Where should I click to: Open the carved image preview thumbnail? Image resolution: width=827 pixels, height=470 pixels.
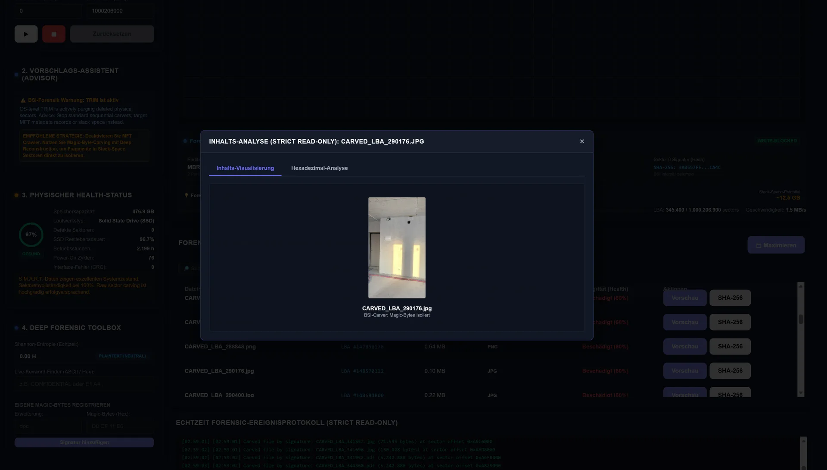pyautogui.click(x=397, y=248)
